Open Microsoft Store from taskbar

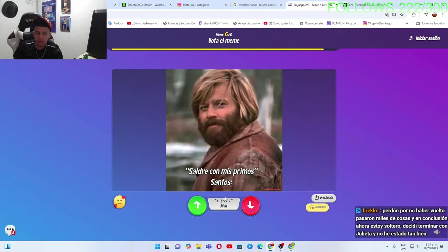point(240,246)
